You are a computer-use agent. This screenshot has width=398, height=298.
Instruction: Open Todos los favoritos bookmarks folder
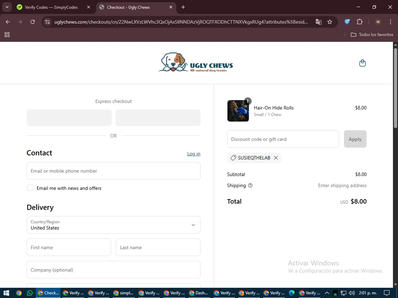click(x=372, y=35)
